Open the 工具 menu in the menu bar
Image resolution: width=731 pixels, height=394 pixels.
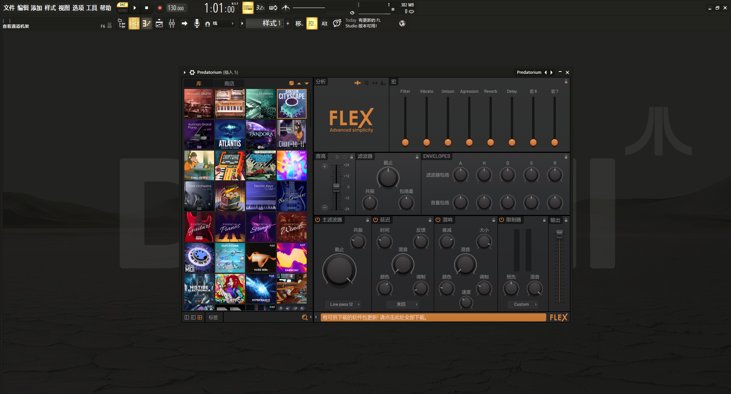(91, 8)
